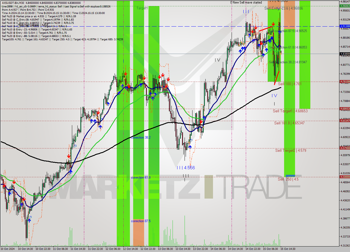The image size is (350, 252).
Task: Click the '10 Oct 14:30' time axis label
Action: point(25,249)
